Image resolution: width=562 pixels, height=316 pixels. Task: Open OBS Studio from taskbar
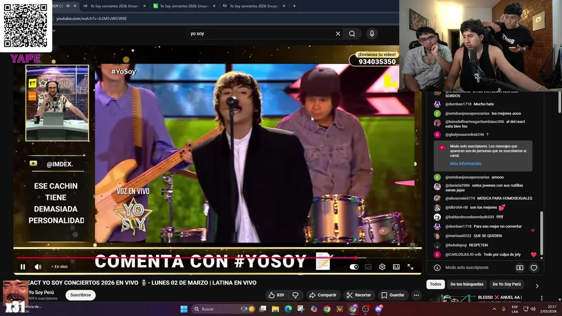pyautogui.click(x=365, y=309)
